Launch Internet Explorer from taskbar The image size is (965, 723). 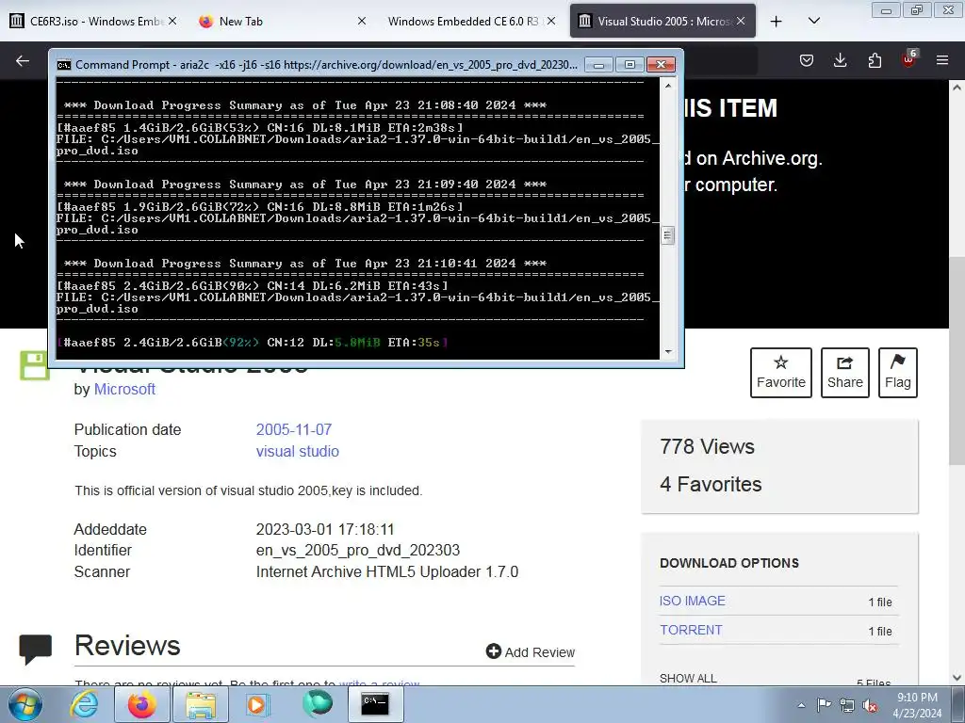point(84,704)
